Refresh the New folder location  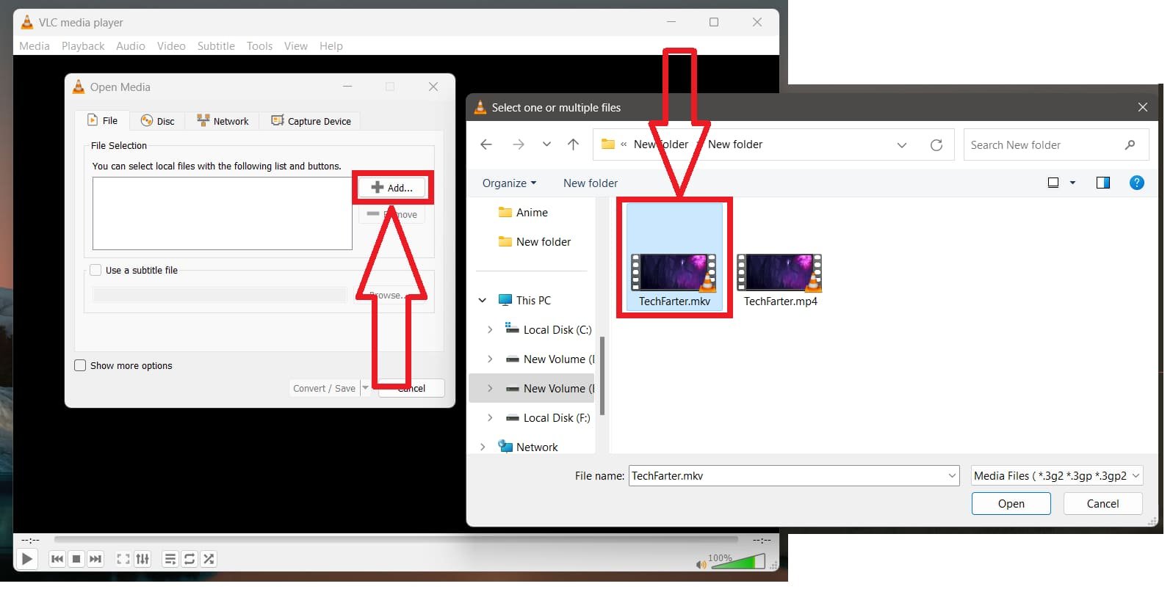pos(936,144)
